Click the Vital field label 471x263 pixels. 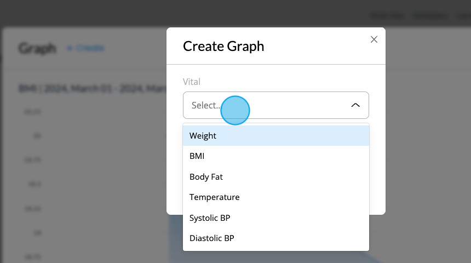[192, 82]
